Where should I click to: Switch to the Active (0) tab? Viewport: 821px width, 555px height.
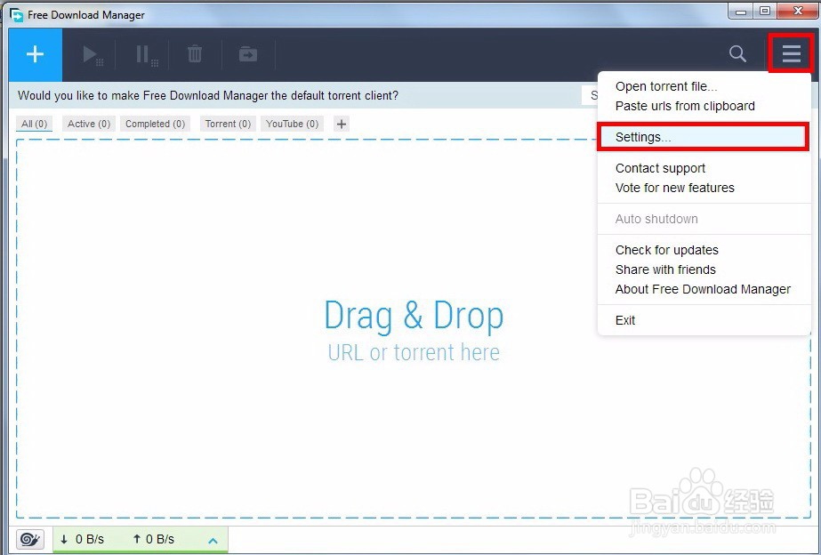tap(89, 125)
